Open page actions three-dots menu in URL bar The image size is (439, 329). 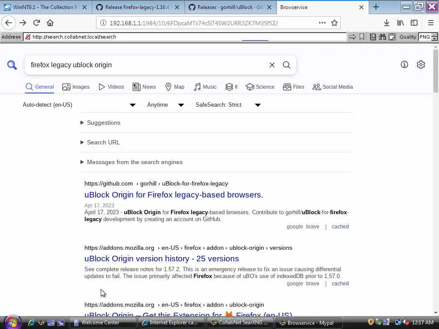[x=322, y=23]
